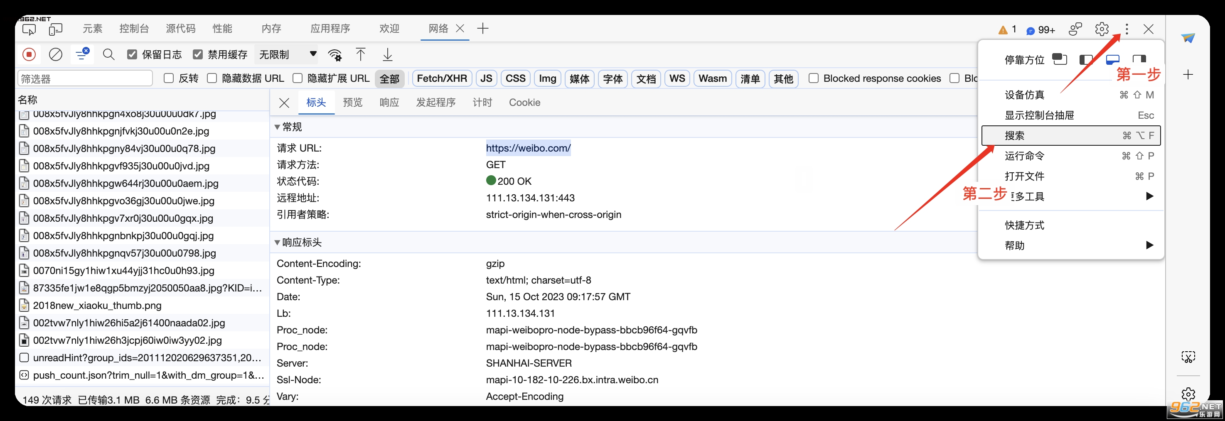Select the 全部 filter button
This screenshot has width=1225, height=421.
(389, 79)
